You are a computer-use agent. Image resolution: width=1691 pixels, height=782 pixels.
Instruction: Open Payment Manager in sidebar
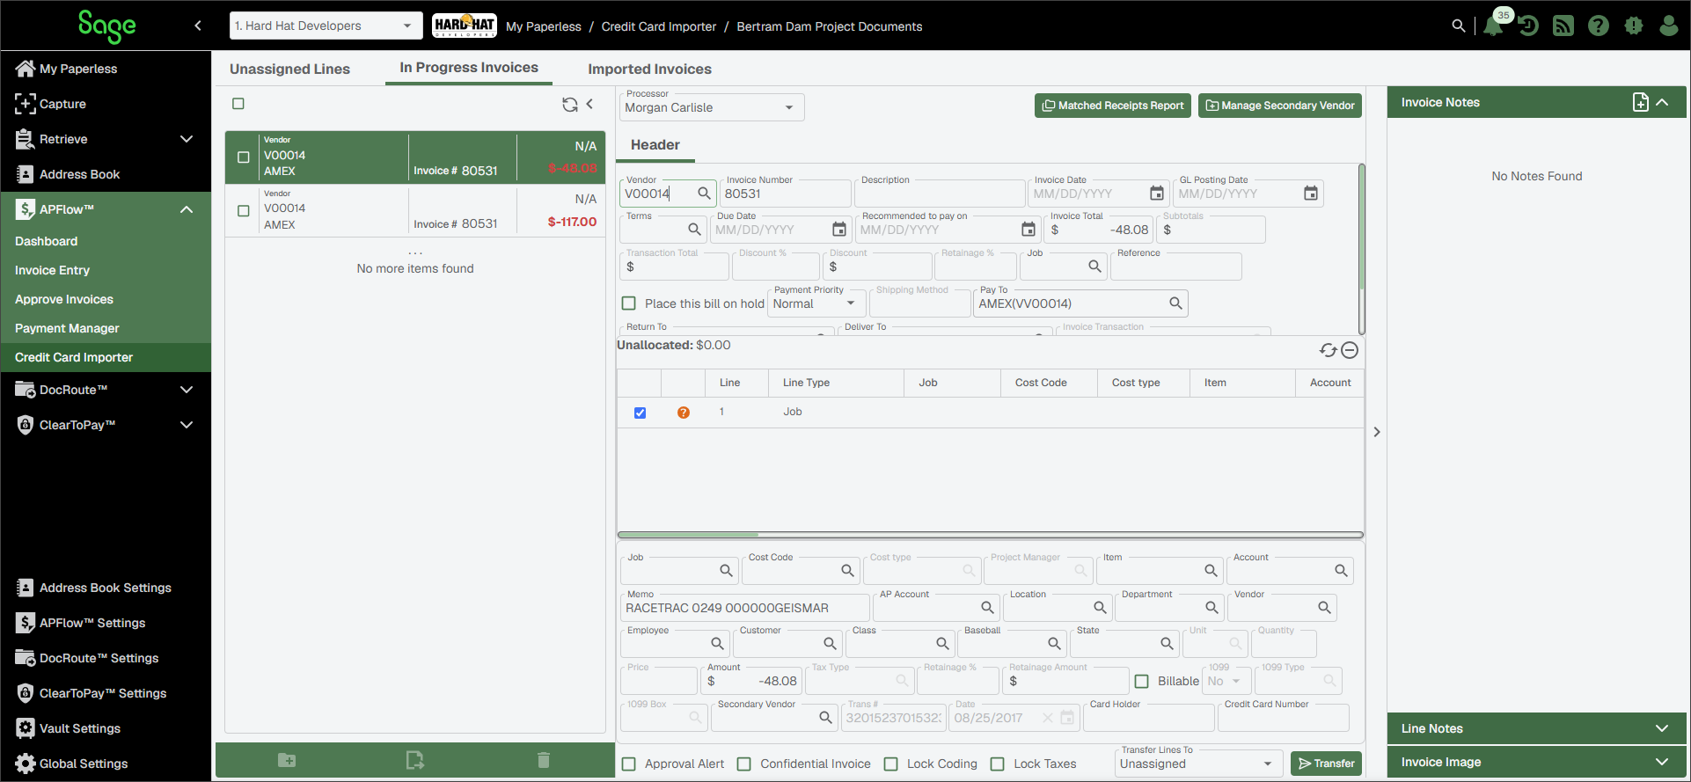coord(67,328)
